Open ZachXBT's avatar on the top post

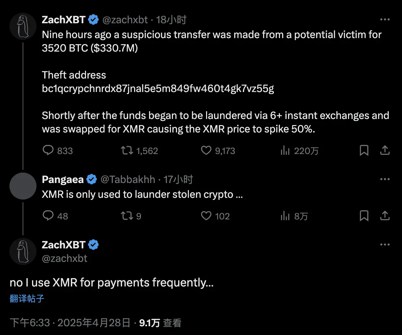coord(23,26)
